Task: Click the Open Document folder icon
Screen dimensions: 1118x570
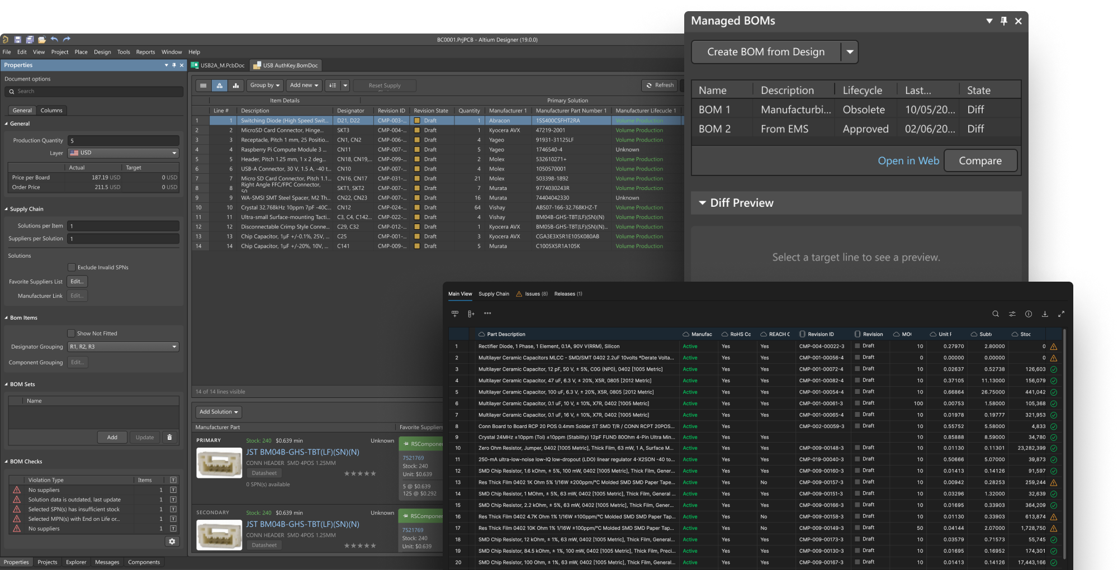Action: 41,40
